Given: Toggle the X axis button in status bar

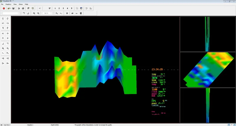Looking at the screenshot, I should 229,125.
